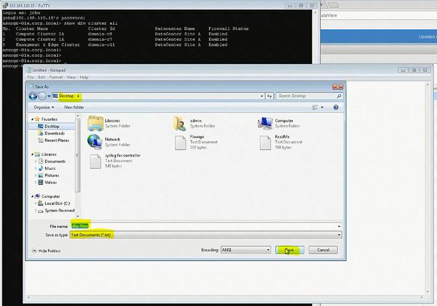Click Hide Folders toggle

(x=46, y=251)
